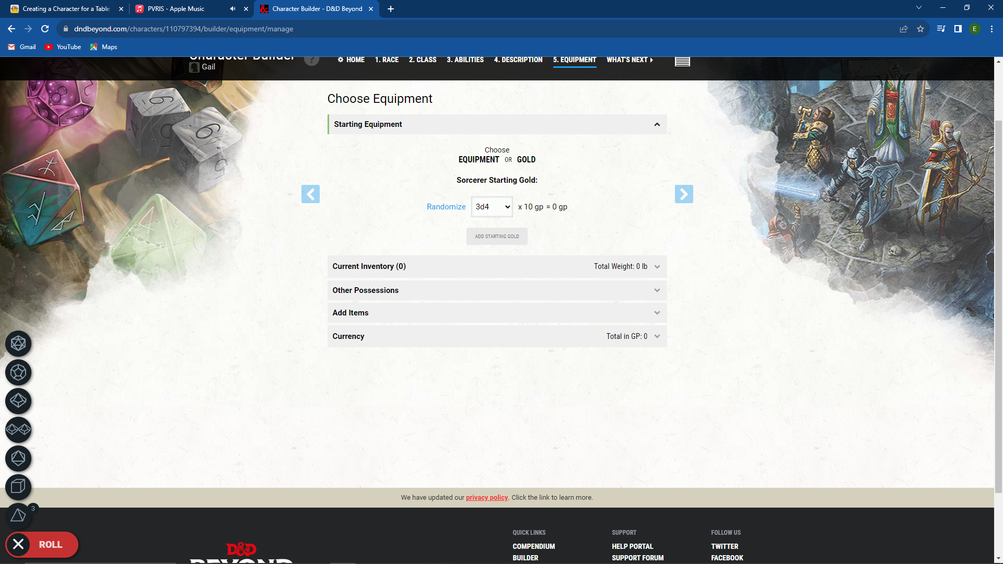Share this page icon
1003x564 pixels.
click(x=904, y=29)
